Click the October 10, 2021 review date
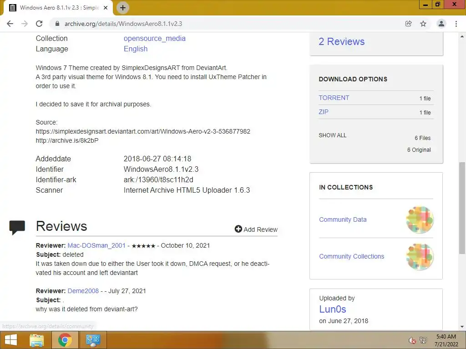The image size is (466, 349). [x=186, y=245]
